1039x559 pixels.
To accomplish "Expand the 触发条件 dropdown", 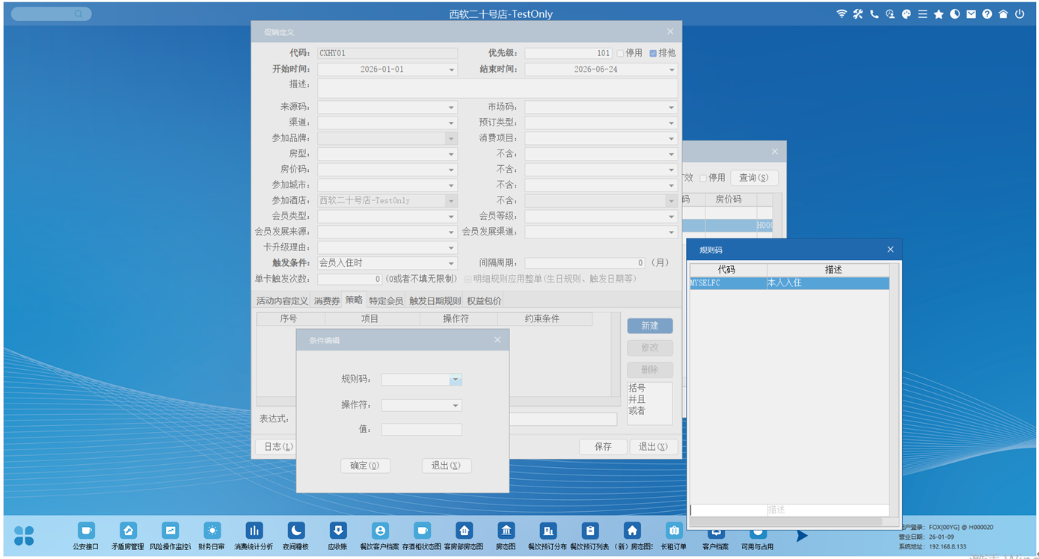I will (x=452, y=263).
